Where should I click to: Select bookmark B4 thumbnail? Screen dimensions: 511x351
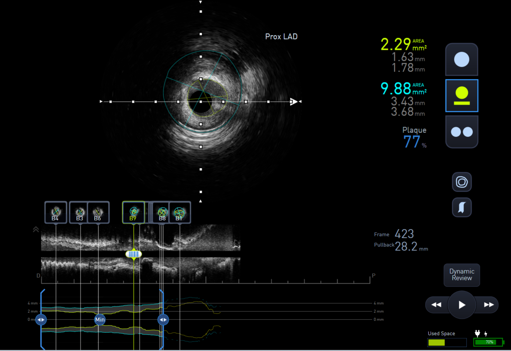[x=55, y=212]
